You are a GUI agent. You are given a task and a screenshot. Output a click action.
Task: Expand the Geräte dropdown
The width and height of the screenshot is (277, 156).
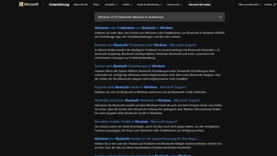[127, 4]
